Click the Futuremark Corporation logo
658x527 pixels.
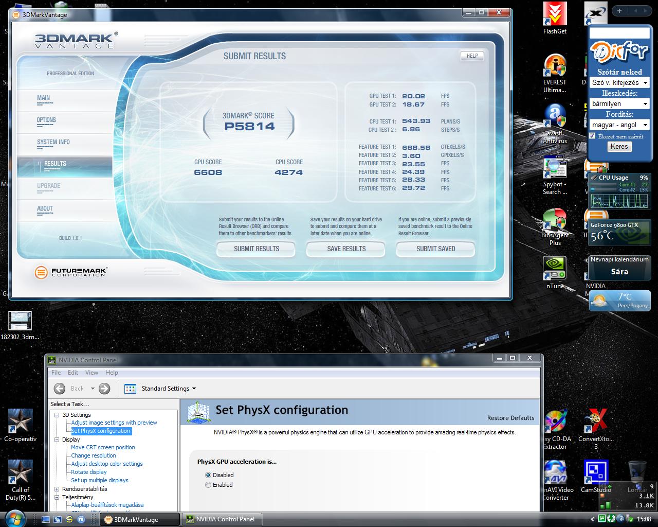[70, 272]
